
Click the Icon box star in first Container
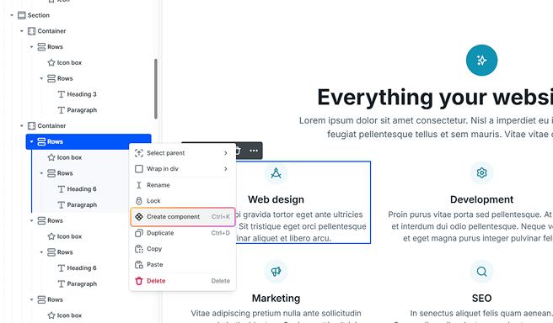pos(51,62)
